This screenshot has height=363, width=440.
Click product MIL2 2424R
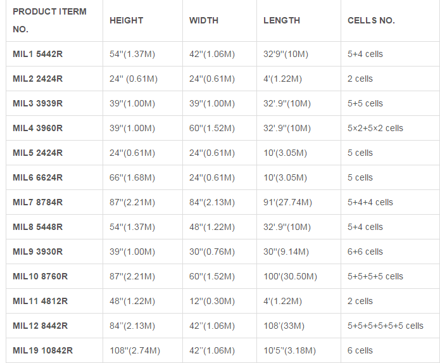pyautogui.click(x=38, y=79)
